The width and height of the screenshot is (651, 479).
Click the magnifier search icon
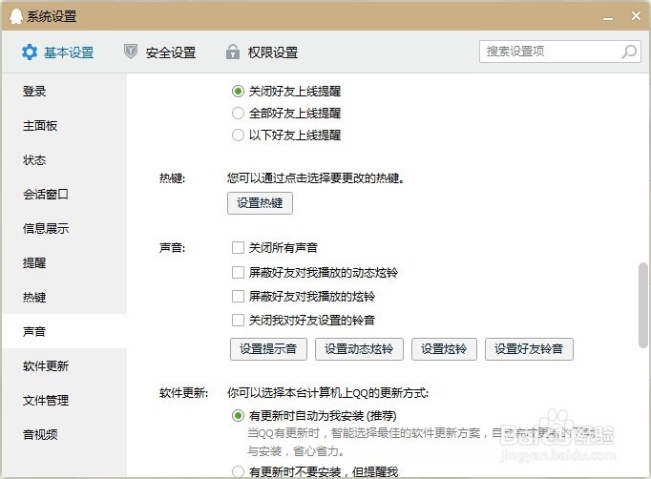(629, 52)
